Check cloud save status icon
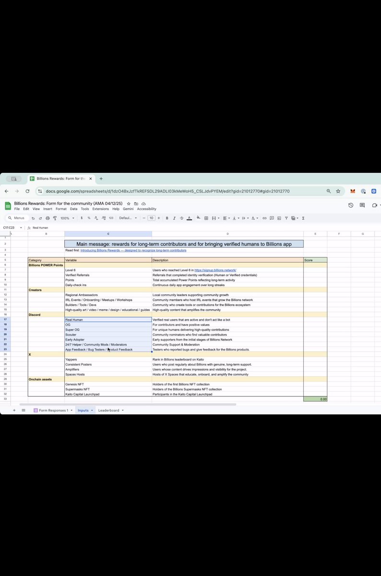381x576 pixels. tap(143, 204)
